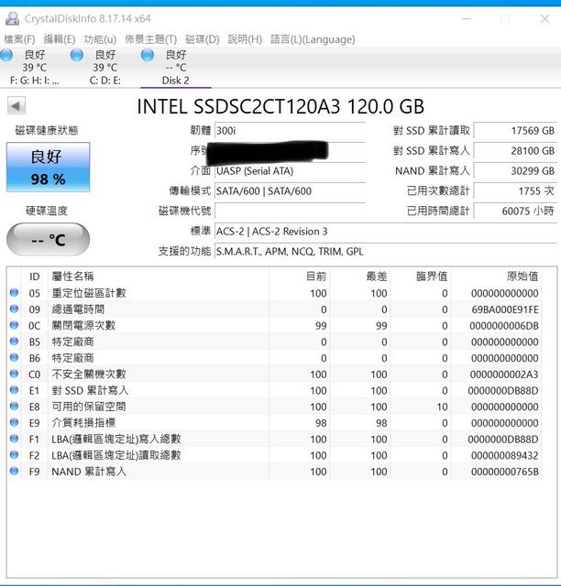
Task: Click the 韌體 300i firmware field
Action: click(x=289, y=131)
